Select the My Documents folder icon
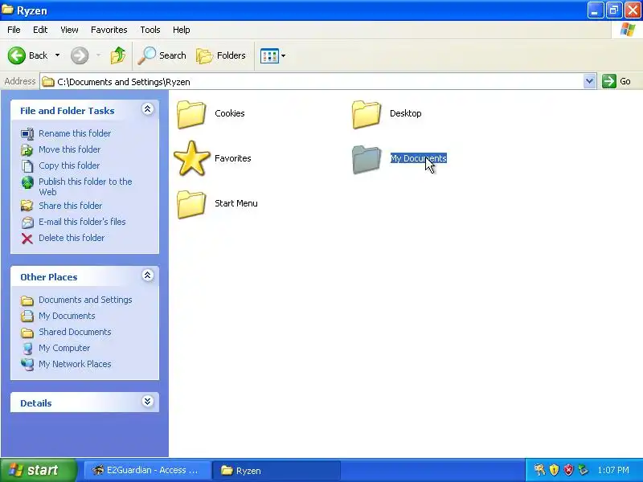This screenshot has width=643, height=482. click(x=367, y=159)
